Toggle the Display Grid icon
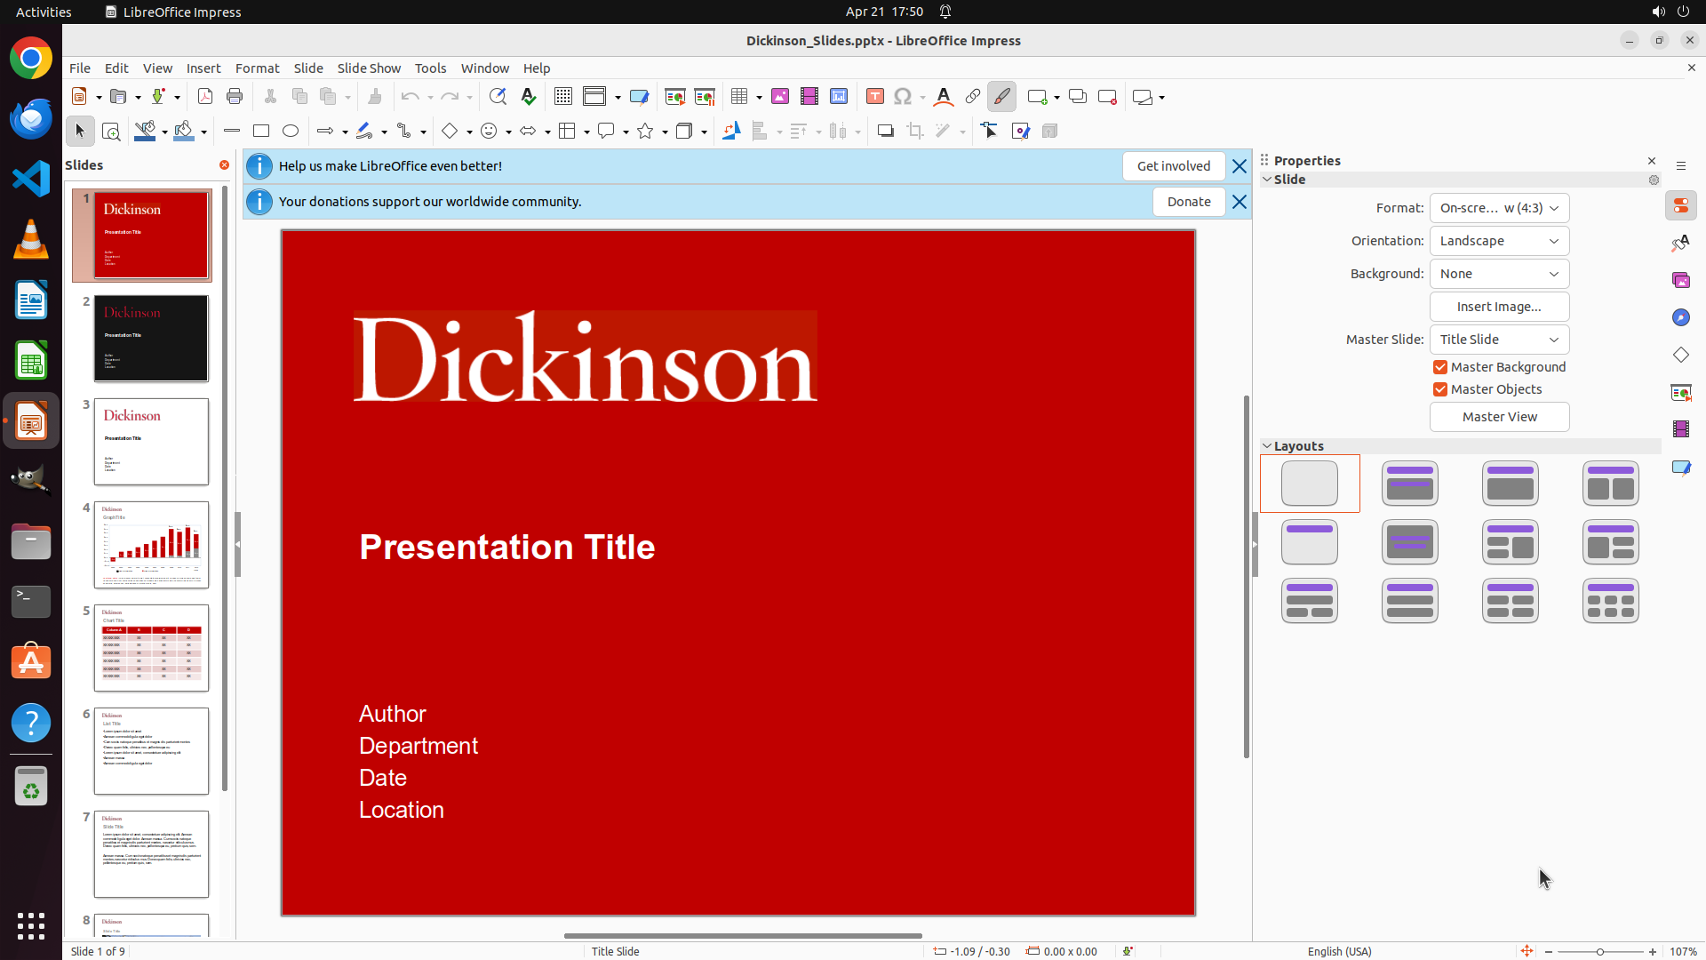The height and width of the screenshot is (960, 1706). [x=563, y=97]
